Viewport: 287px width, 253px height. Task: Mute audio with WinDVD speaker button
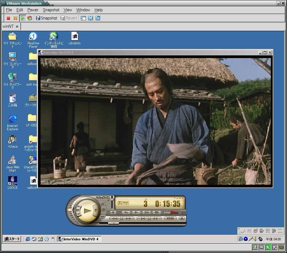point(113,213)
